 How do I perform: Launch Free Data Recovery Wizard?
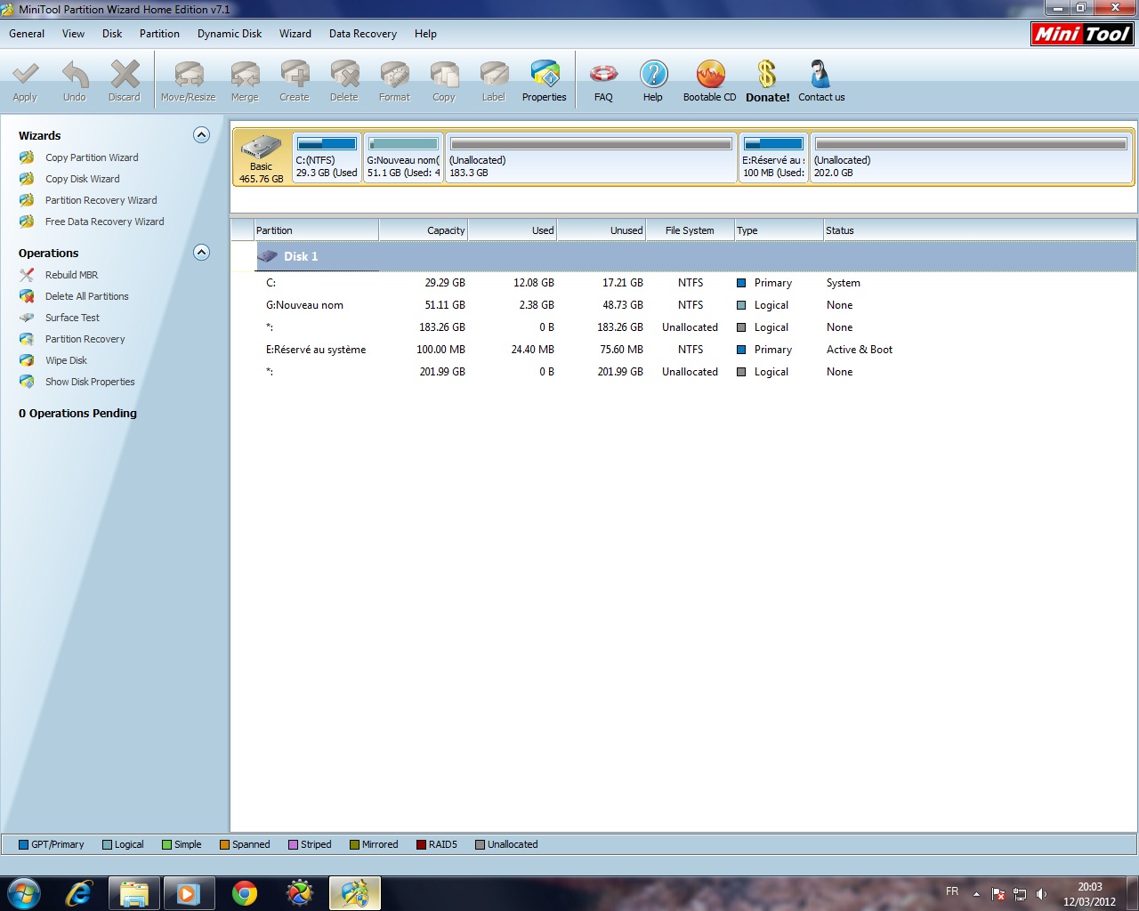pyautogui.click(x=104, y=222)
